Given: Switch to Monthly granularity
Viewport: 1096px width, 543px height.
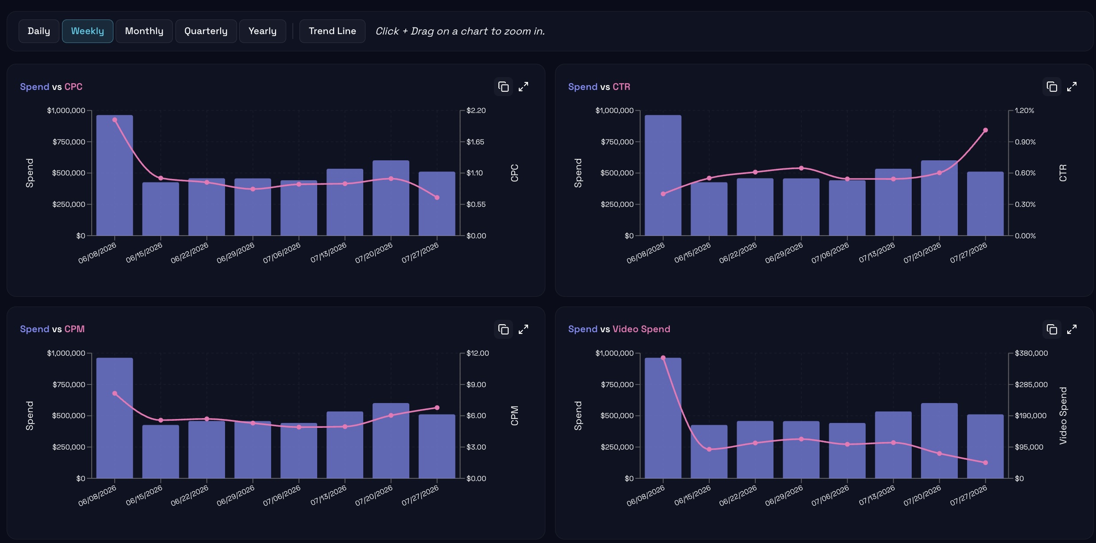Looking at the screenshot, I should 144,31.
